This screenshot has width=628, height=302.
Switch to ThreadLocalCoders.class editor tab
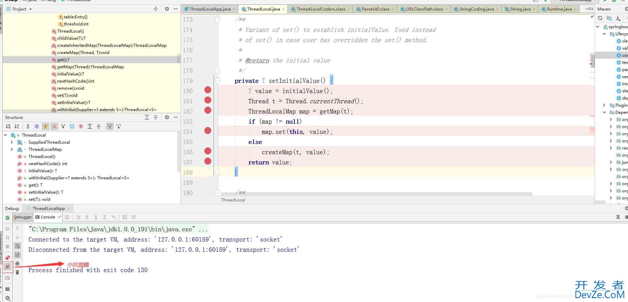(x=321, y=9)
